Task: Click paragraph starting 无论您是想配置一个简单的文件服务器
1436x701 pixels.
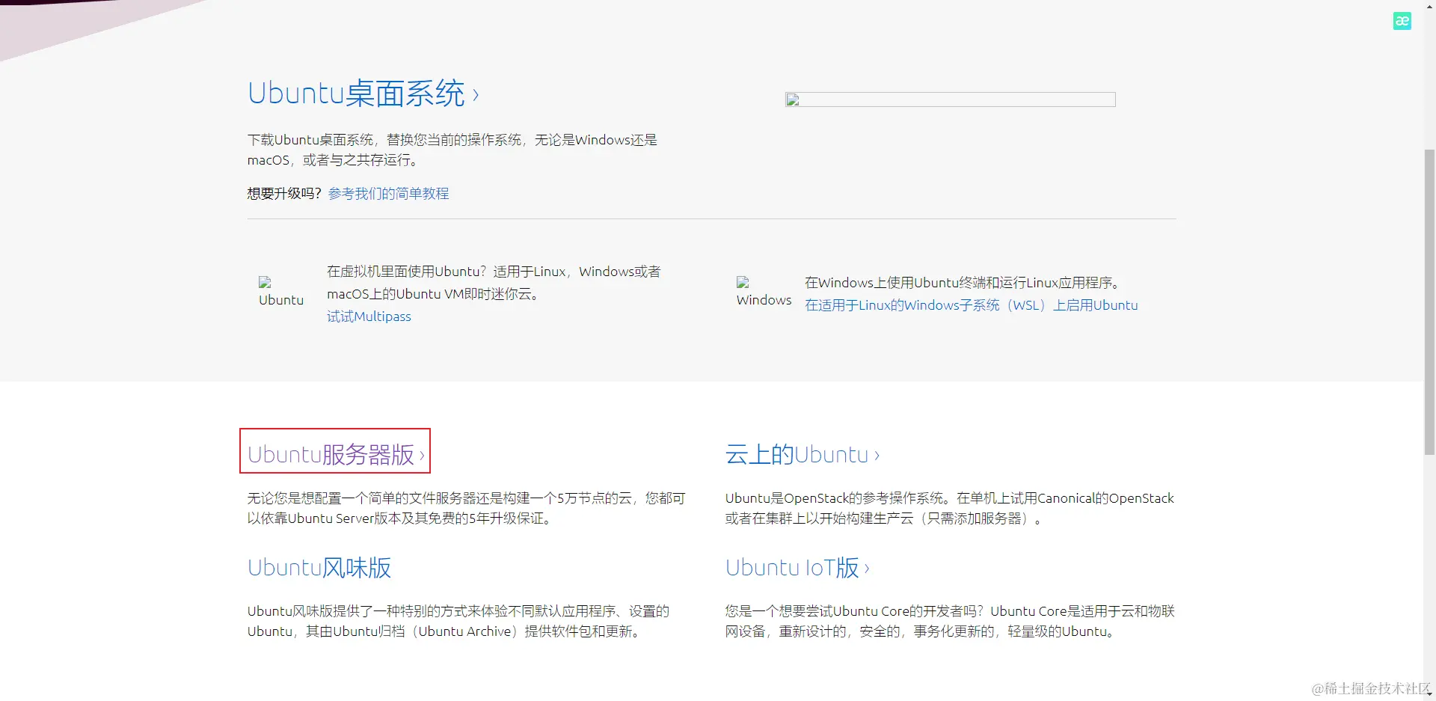Action: coord(466,508)
